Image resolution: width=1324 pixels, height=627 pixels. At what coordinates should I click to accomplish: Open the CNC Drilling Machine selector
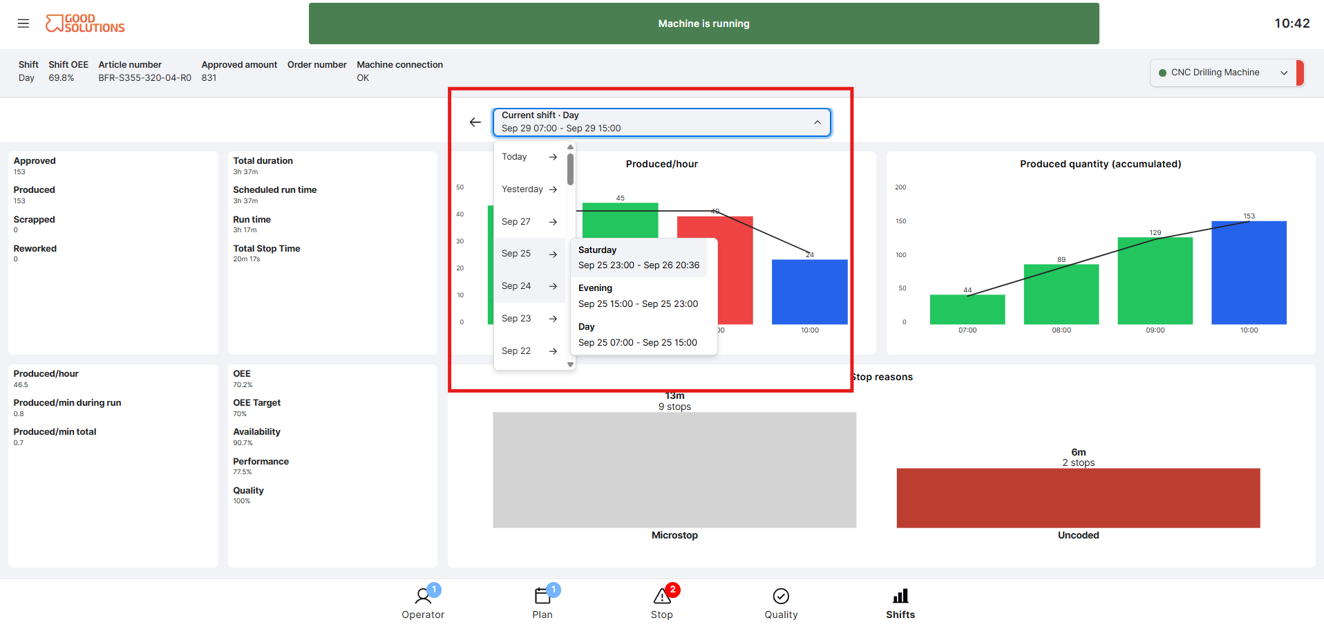point(1223,73)
